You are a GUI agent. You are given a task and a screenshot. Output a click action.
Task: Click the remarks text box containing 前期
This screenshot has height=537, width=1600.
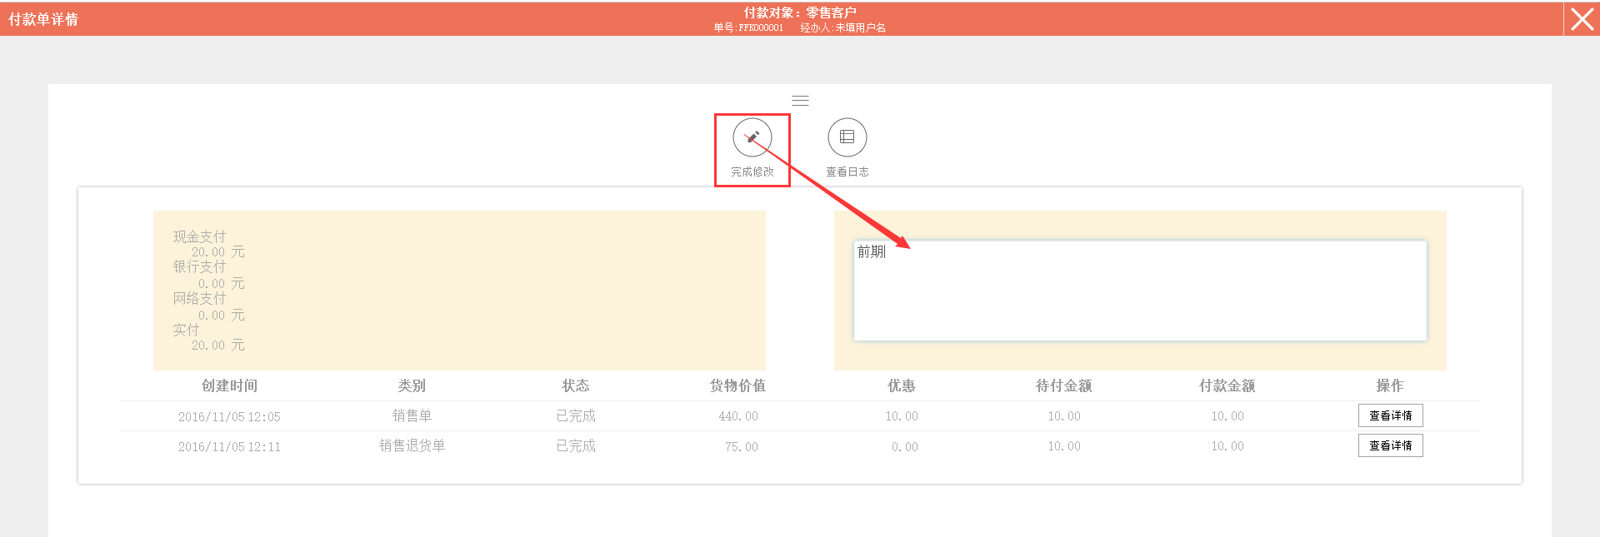pos(1139,291)
